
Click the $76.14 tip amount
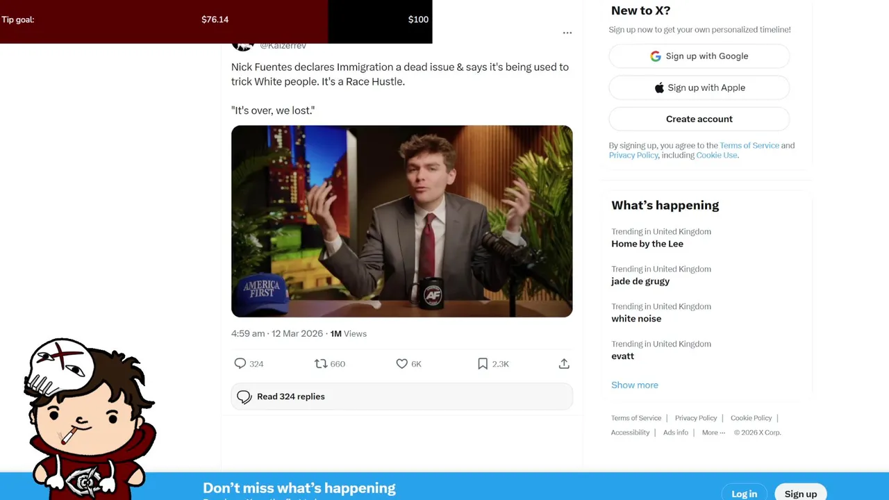(215, 19)
